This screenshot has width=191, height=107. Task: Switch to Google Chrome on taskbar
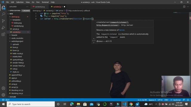[131, 104]
